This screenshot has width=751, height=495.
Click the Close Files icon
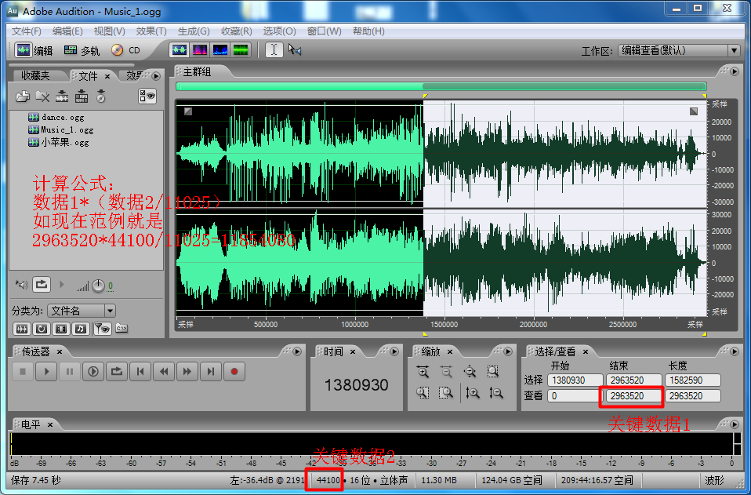pyautogui.click(x=42, y=96)
